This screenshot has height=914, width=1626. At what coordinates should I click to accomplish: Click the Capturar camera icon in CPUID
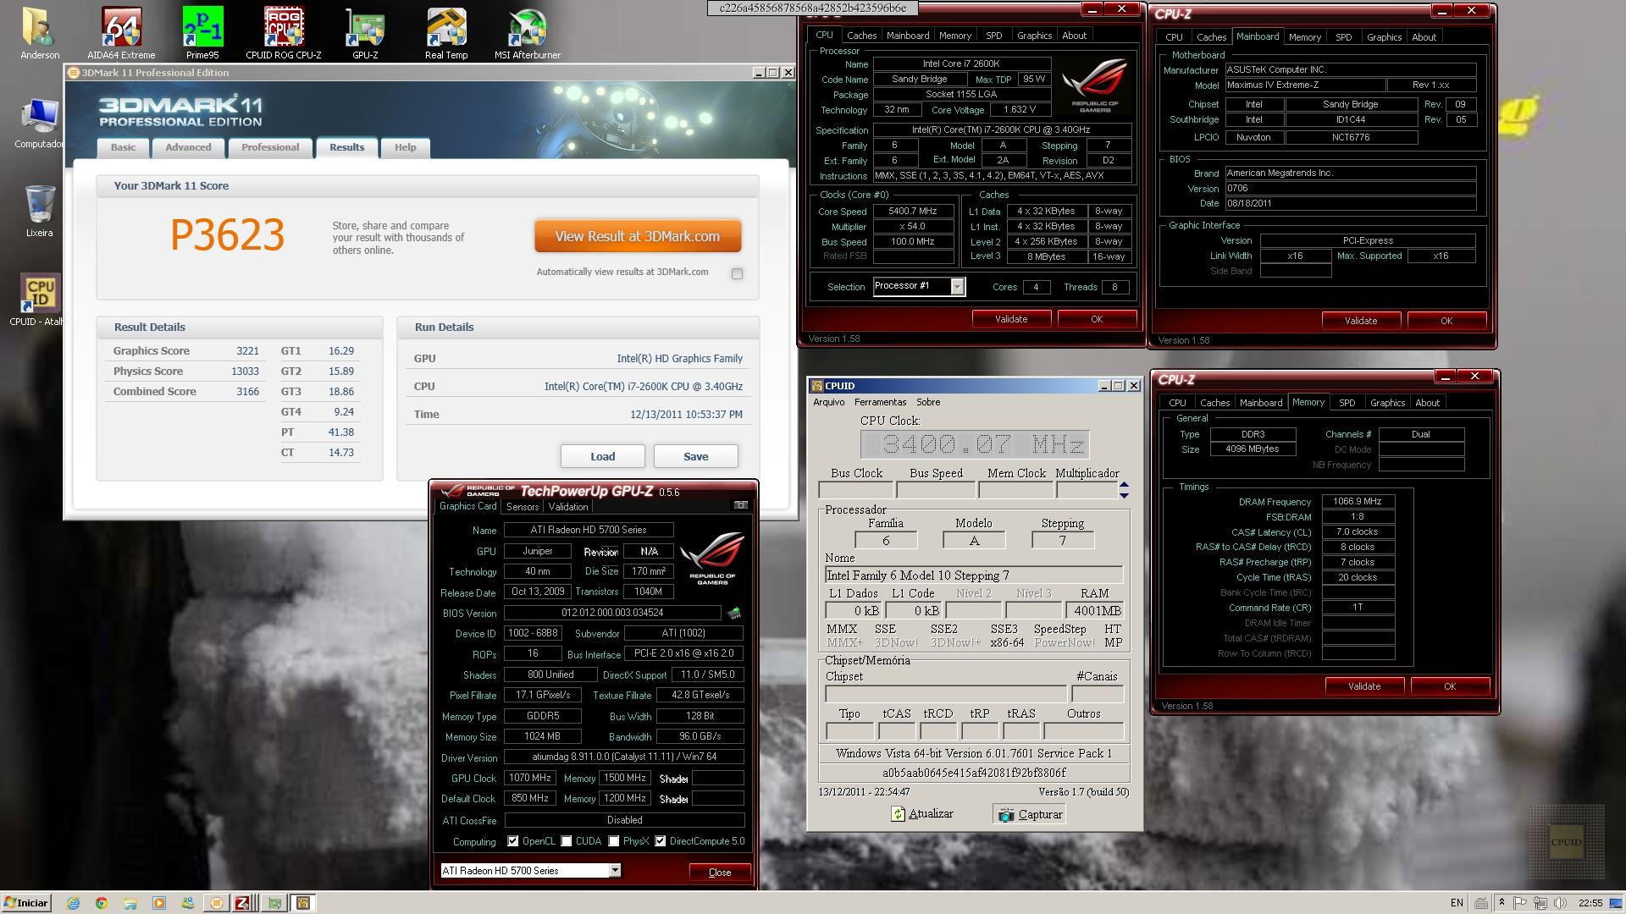pos(1006,815)
